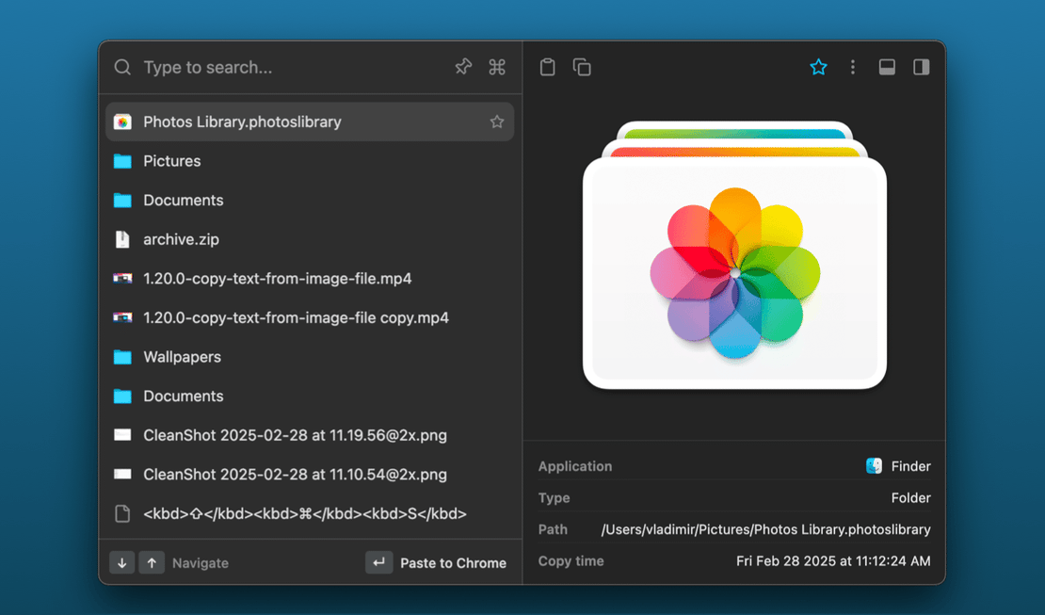Viewport: 1045px width, 615px height.
Task: Star the Photos Library.photoslibrary row
Action: [x=497, y=121]
